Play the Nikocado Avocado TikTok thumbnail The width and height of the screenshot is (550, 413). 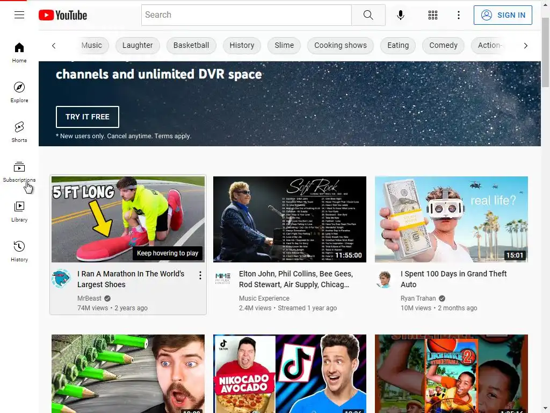click(x=290, y=374)
